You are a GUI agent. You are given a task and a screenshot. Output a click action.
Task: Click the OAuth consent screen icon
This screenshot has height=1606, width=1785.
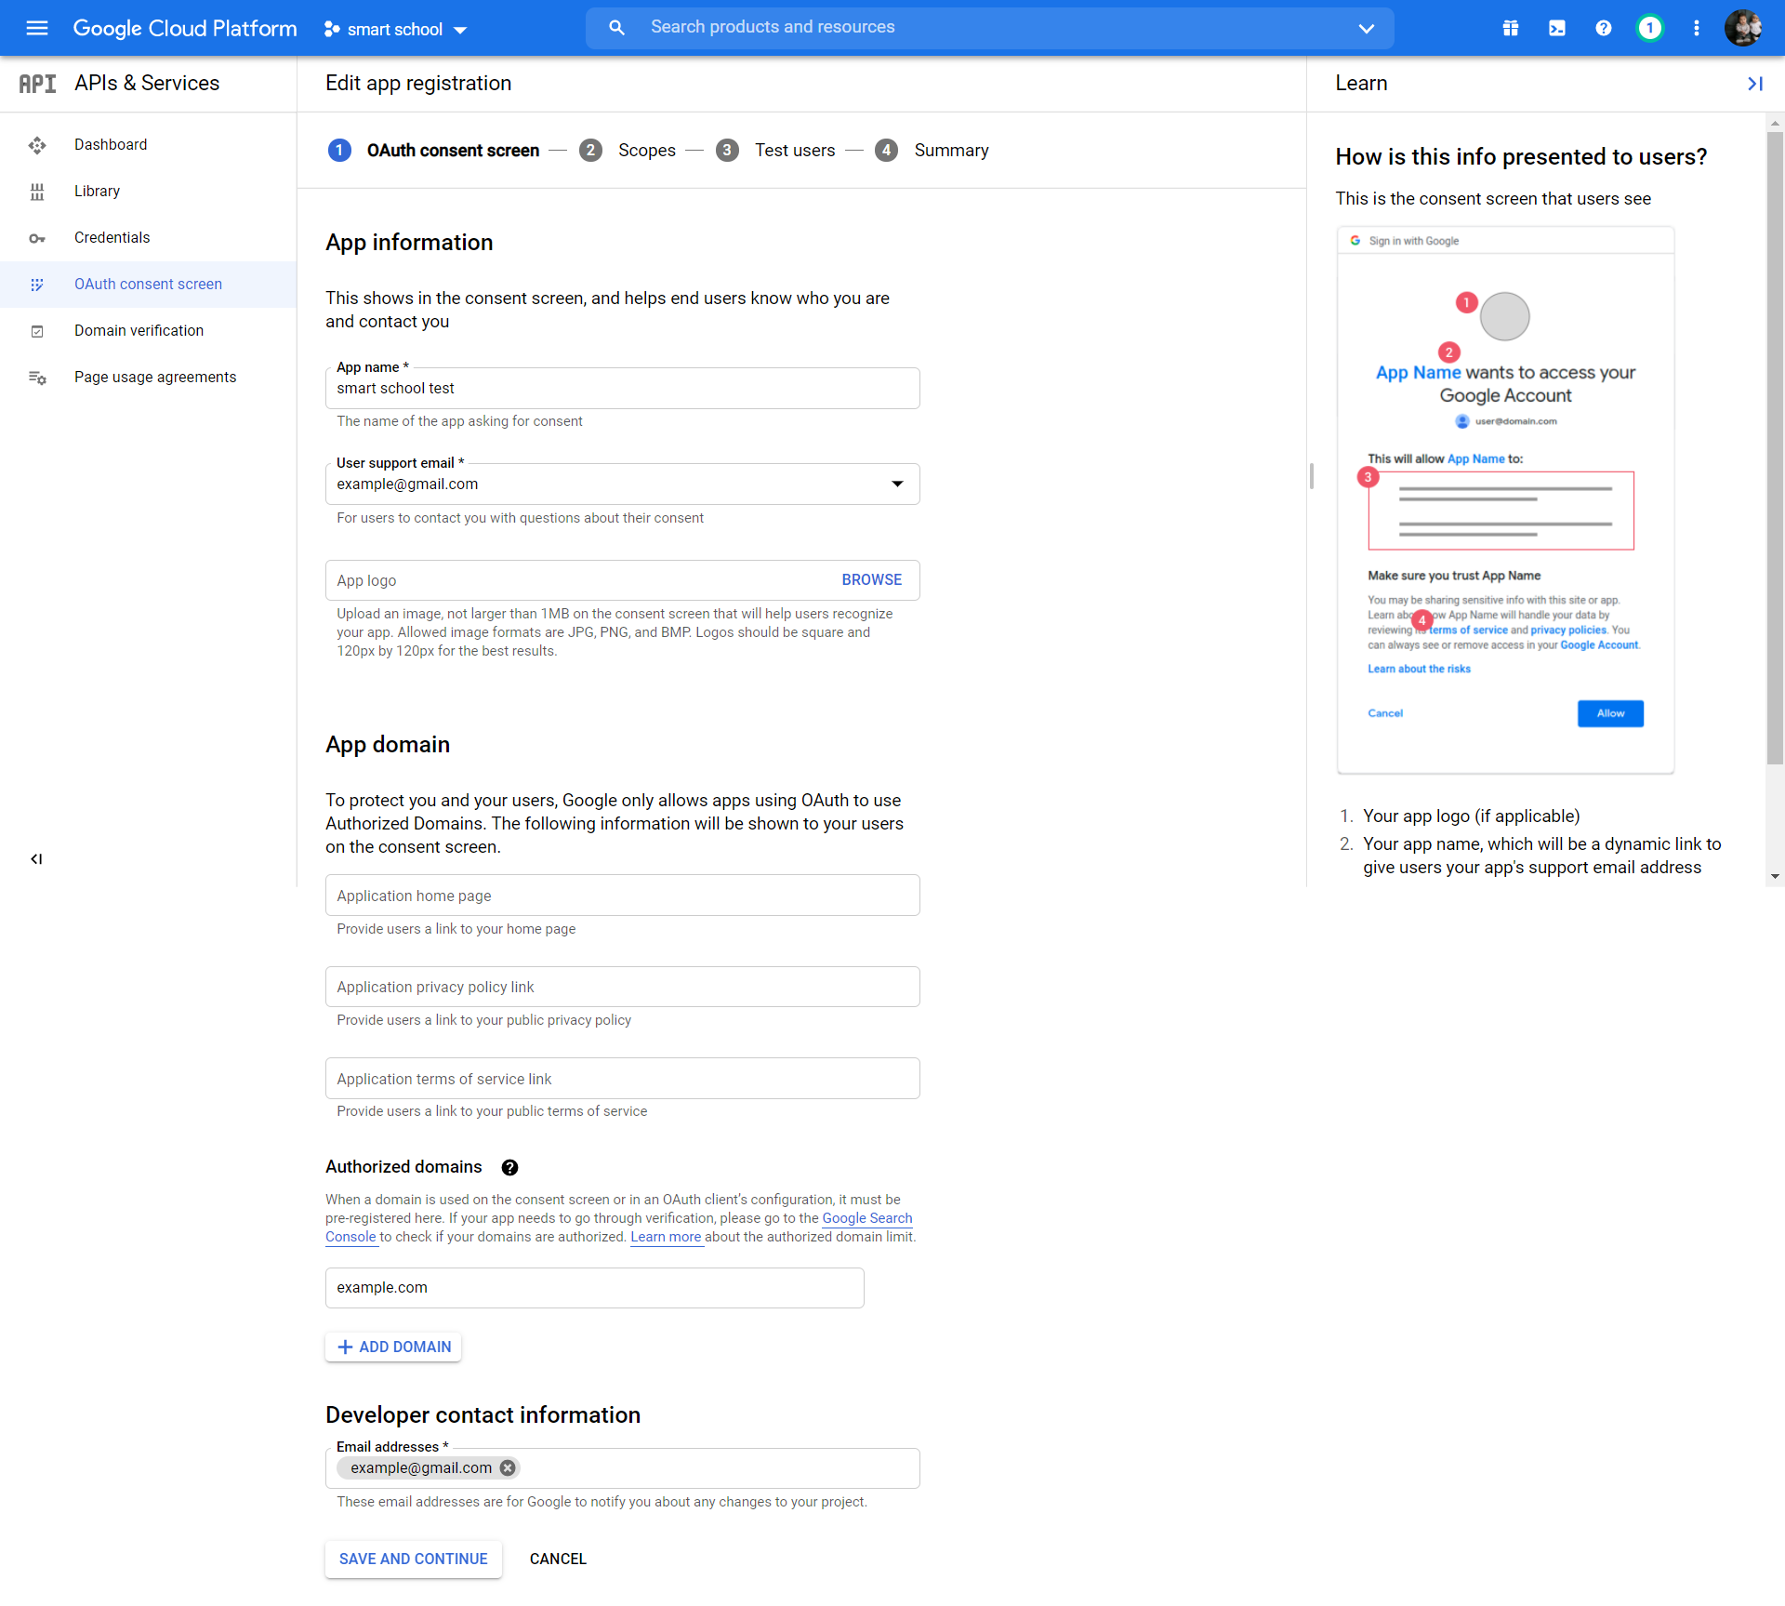point(37,284)
